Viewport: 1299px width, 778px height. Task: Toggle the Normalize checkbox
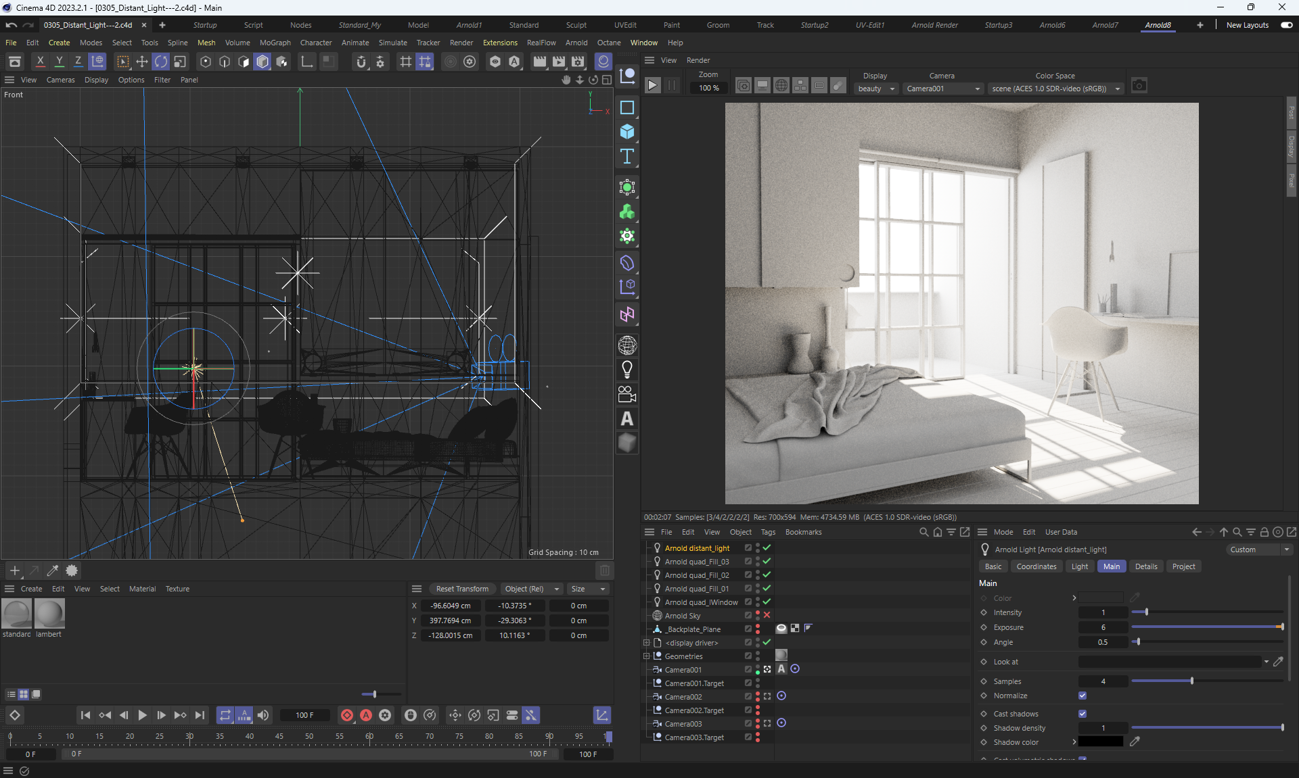(1082, 696)
